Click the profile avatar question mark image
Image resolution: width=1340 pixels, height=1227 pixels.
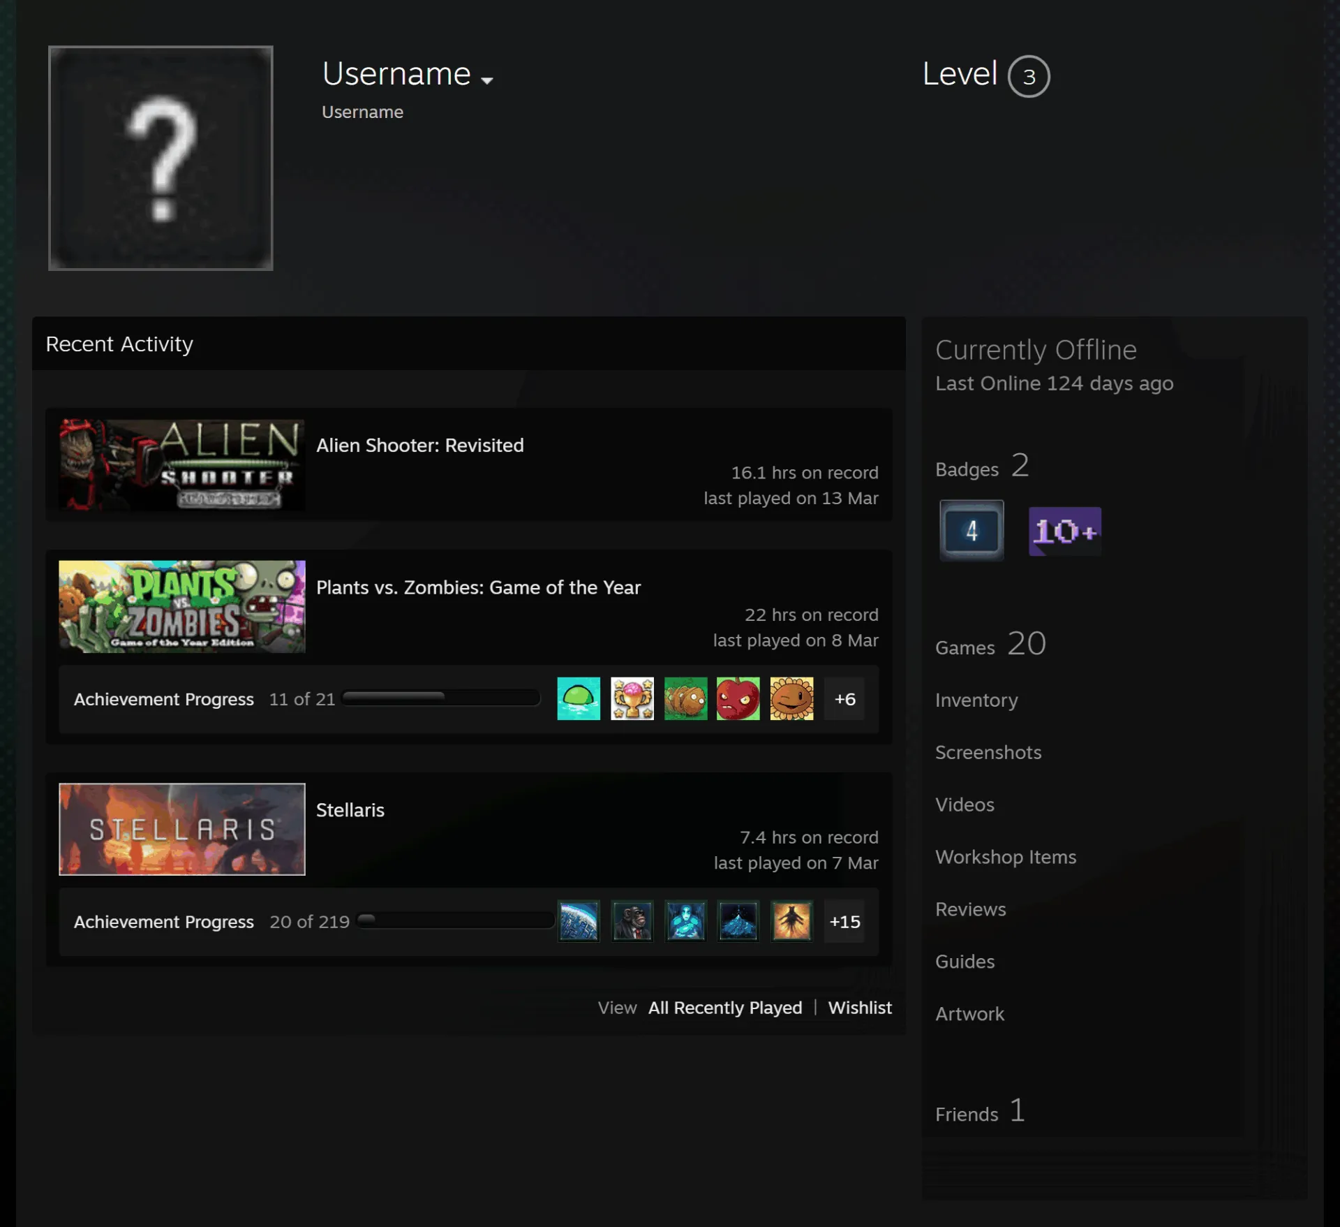(161, 158)
